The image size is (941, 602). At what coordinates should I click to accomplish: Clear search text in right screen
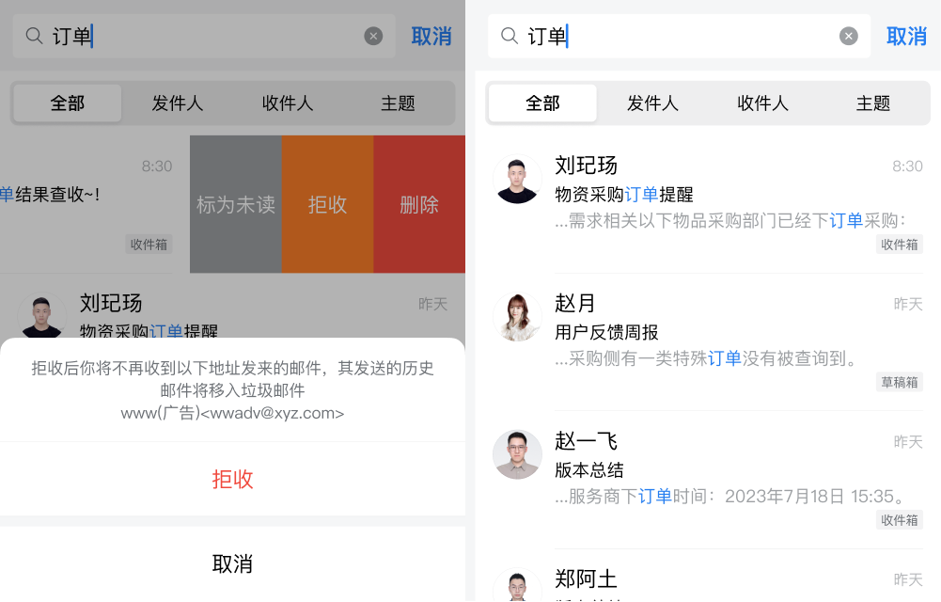click(849, 36)
